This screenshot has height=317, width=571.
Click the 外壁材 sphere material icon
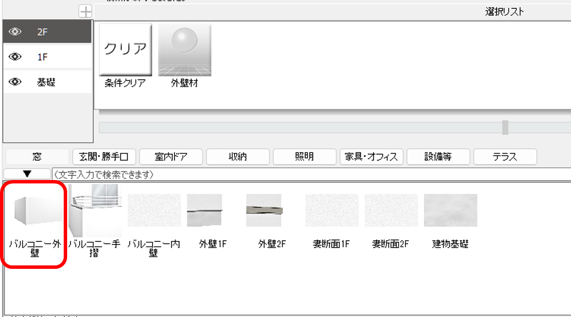coord(184,50)
